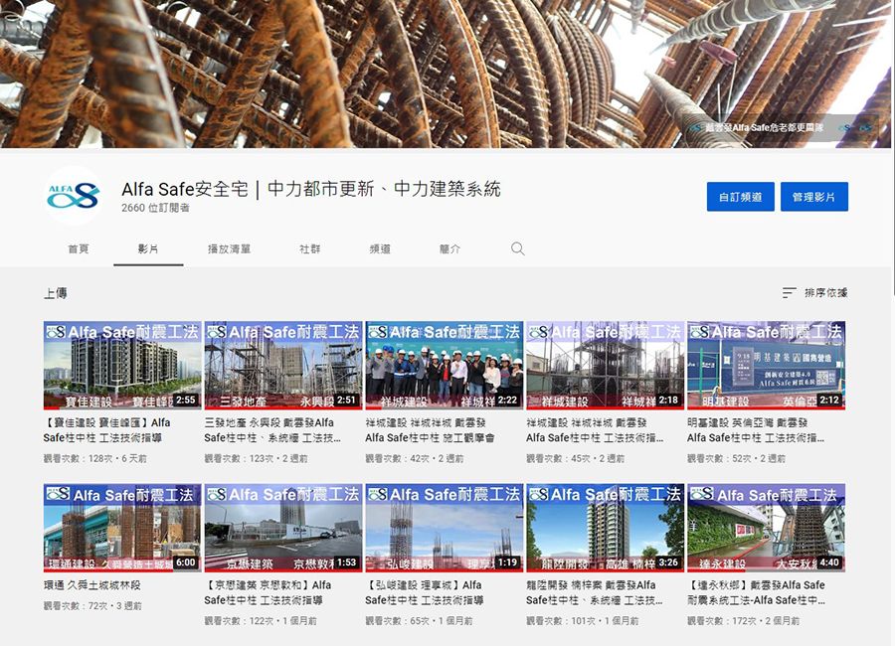Click the 管理影片 button

tap(813, 197)
